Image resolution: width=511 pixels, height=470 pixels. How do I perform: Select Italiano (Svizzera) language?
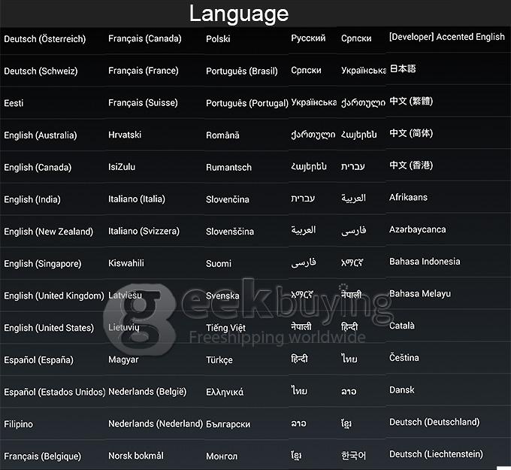coord(144,232)
